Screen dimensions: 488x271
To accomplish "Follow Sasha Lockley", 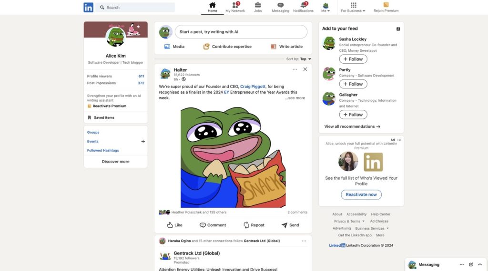I will coord(353,59).
